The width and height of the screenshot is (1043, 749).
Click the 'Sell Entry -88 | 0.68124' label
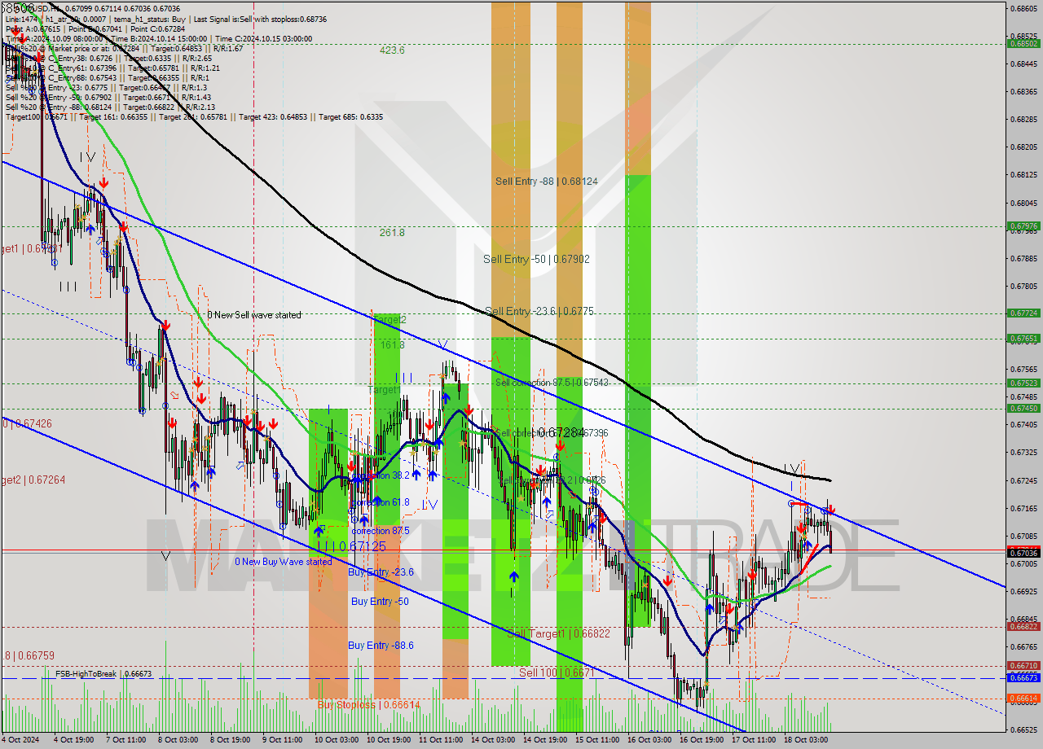pyautogui.click(x=547, y=181)
